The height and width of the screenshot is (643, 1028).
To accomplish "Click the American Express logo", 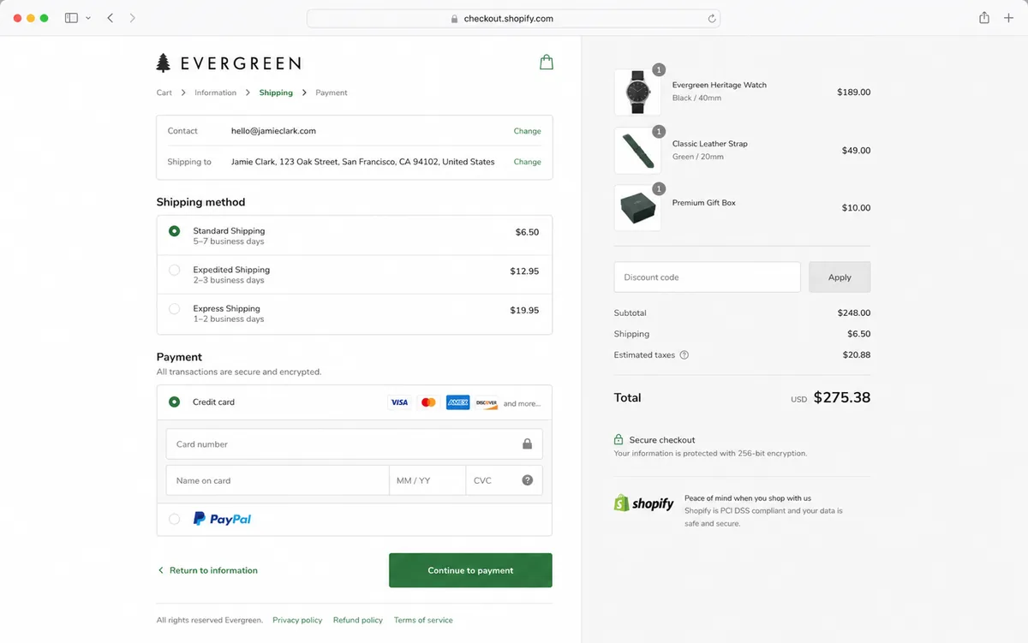I will click(457, 402).
